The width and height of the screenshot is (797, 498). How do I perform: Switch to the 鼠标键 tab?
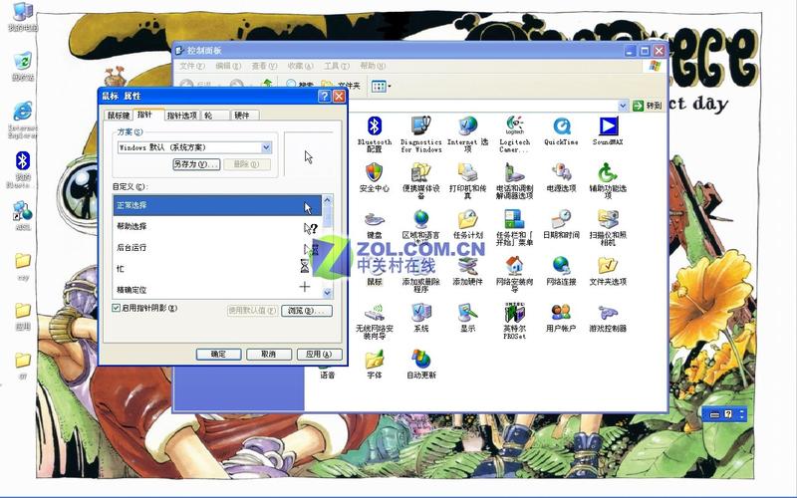(x=119, y=116)
